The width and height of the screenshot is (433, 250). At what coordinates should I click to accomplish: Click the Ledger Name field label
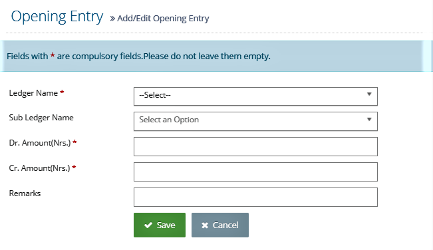33,93
